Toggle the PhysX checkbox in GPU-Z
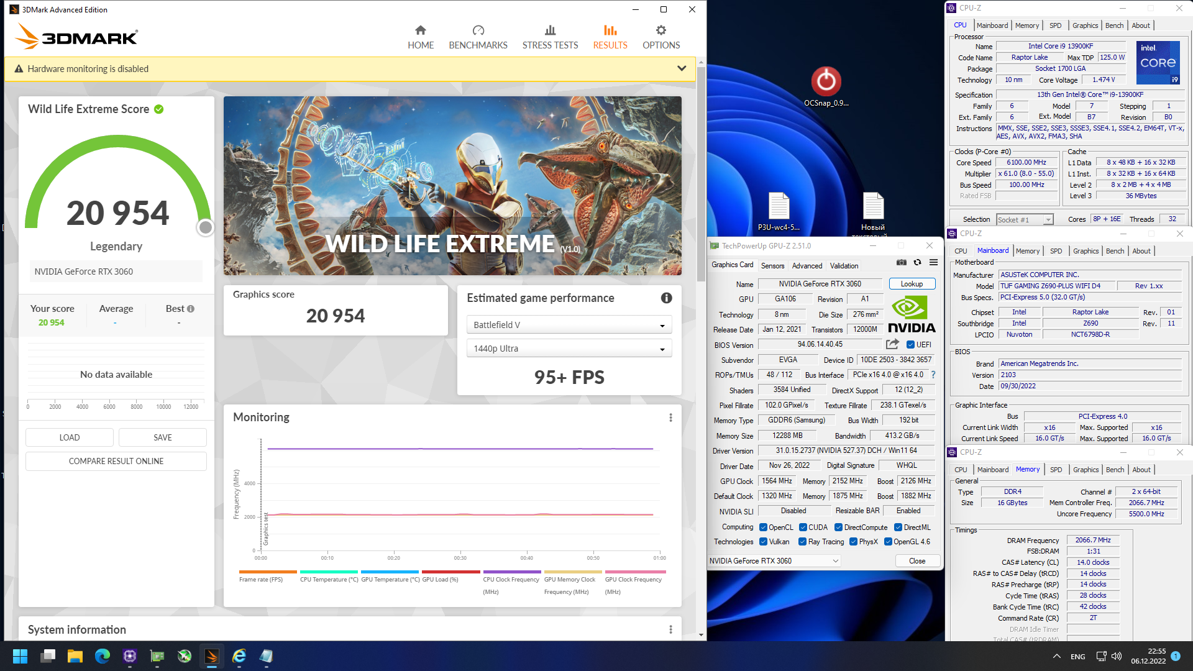1193x671 pixels. (854, 542)
